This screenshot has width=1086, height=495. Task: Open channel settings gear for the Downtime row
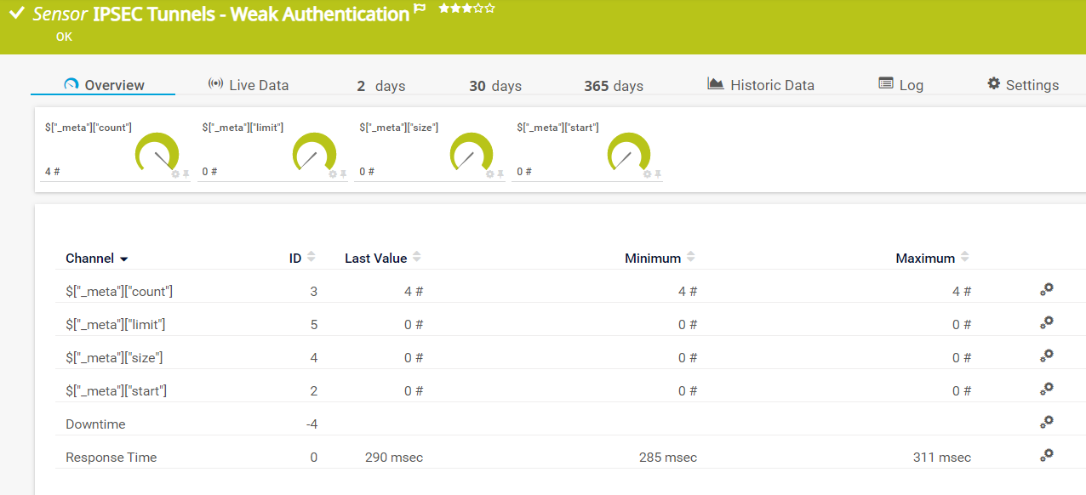(1047, 422)
